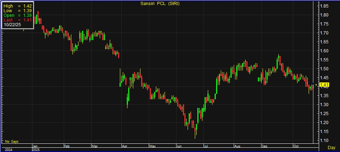
Task: Click the yellow 1.41 last price tag
Action: [324, 85]
